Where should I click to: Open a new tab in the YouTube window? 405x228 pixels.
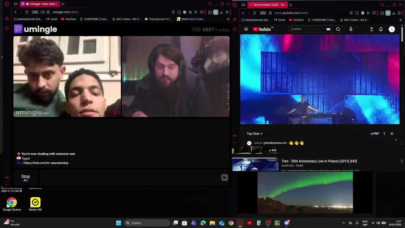pyautogui.click(x=290, y=5)
